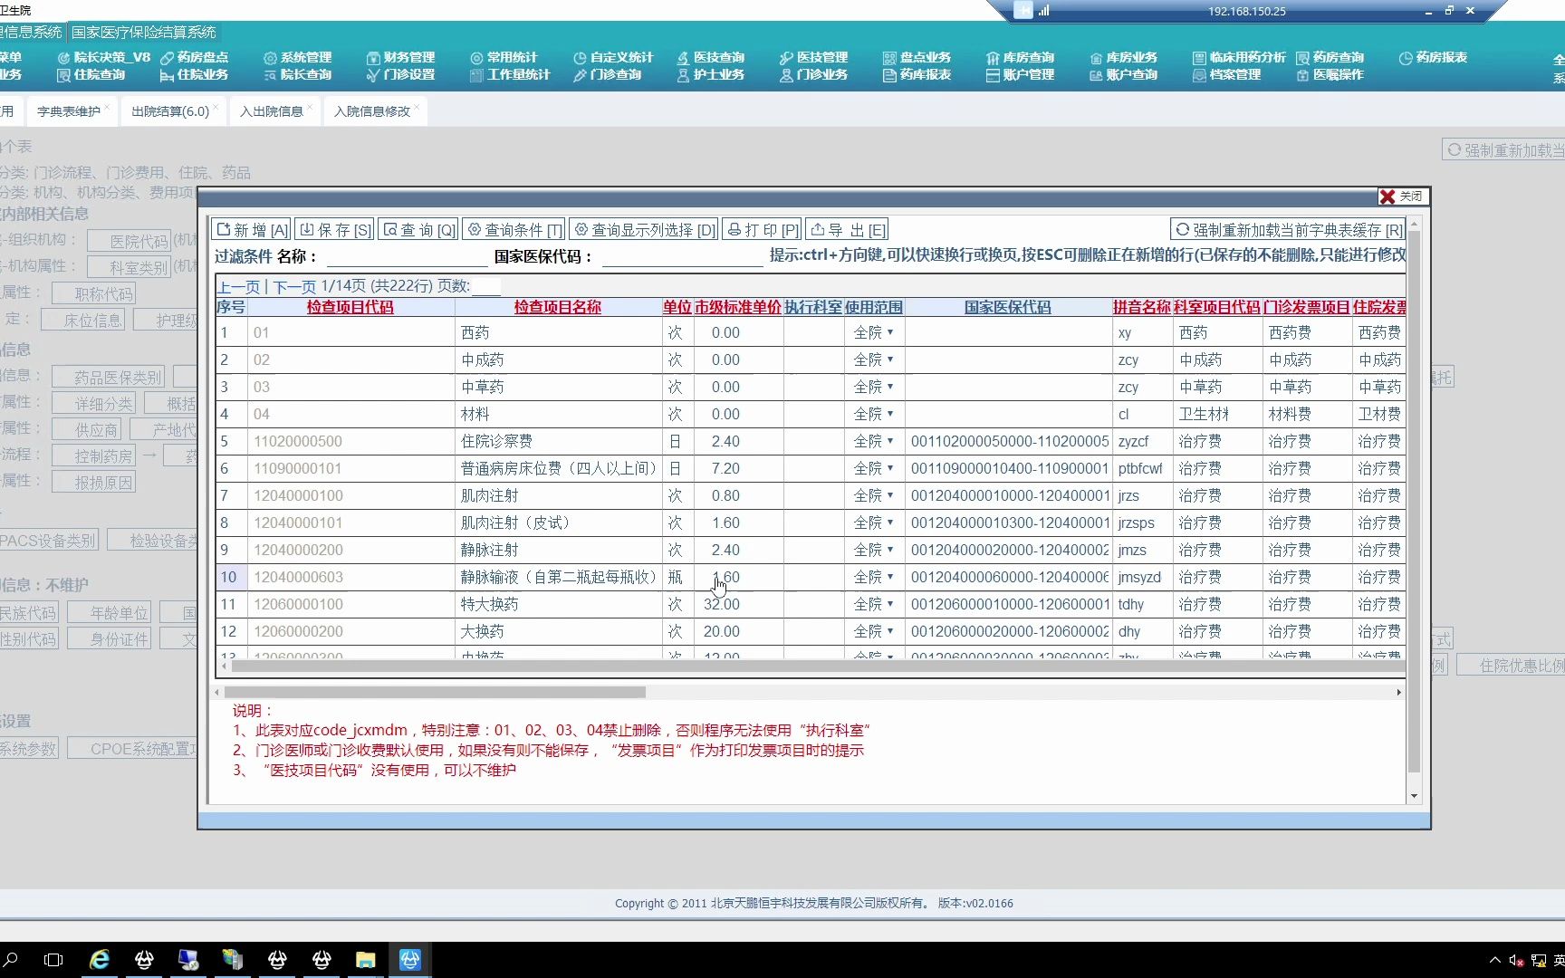This screenshot has width=1565, height=978.
Task: Open 院长查询 menu item
Action: [x=298, y=74]
